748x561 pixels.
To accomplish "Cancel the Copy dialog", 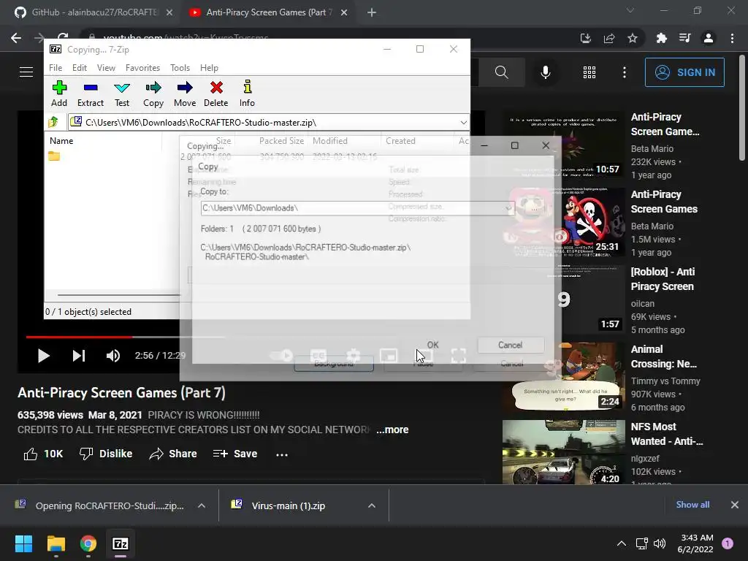I will pos(510,345).
